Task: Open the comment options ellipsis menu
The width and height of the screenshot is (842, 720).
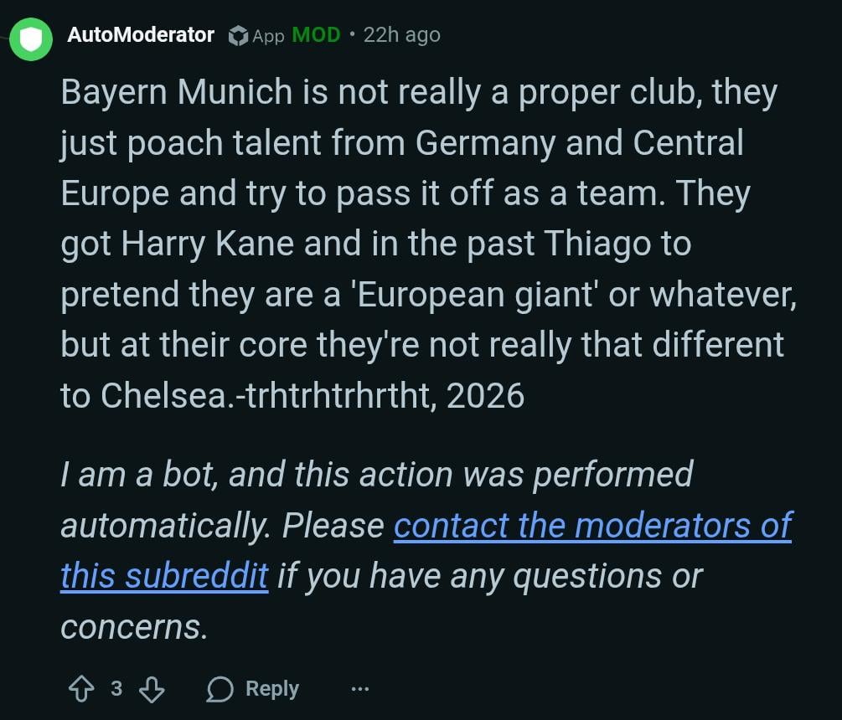Action: [x=360, y=689]
